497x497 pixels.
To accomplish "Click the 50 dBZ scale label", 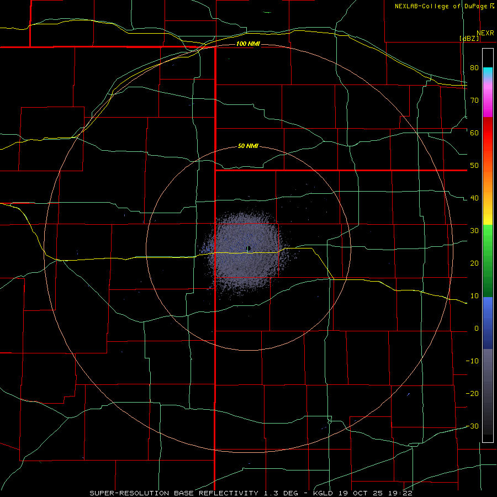I will (x=474, y=166).
